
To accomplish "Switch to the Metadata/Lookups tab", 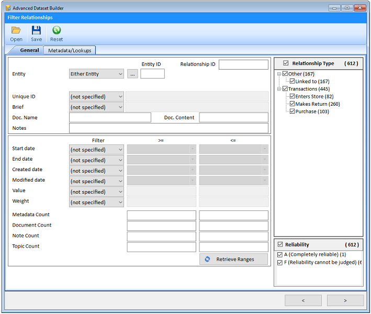I will pyautogui.click(x=69, y=50).
